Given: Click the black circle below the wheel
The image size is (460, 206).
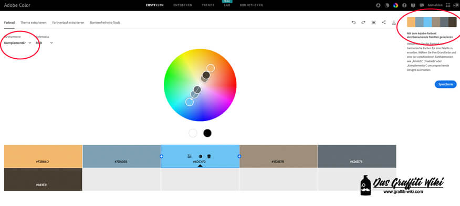Looking at the screenshot, I should [207, 133].
